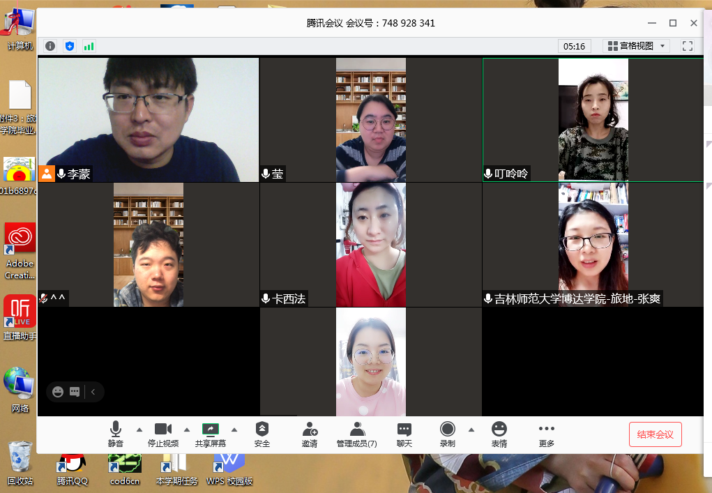Expand video options arrow beside 停止视频

(x=186, y=430)
